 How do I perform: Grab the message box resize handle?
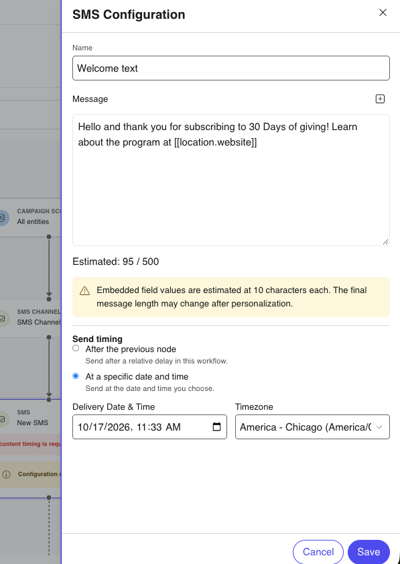click(x=385, y=241)
